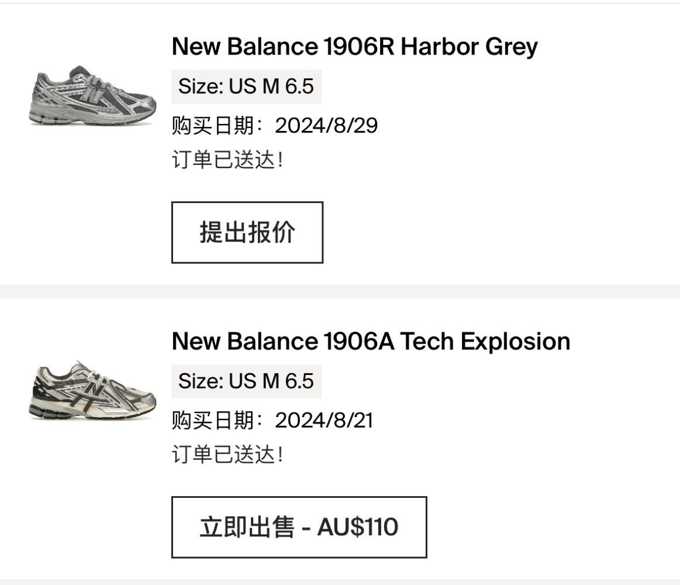This screenshot has width=680, height=585.
Task: Click the grey divider between the two orders
Action: [340, 291]
